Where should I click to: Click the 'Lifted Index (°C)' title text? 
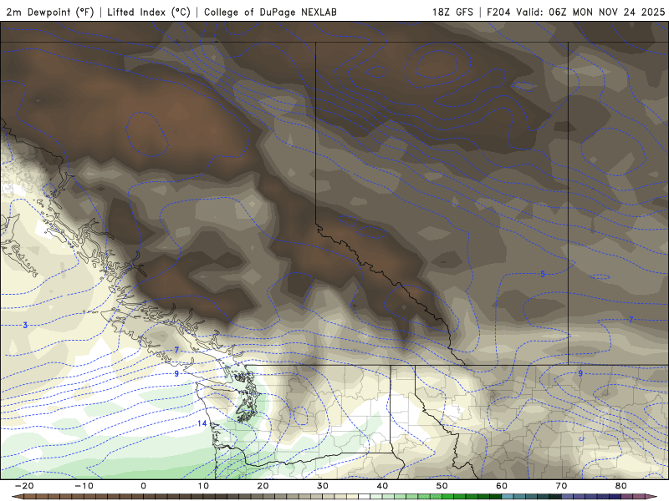(x=149, y=12)
